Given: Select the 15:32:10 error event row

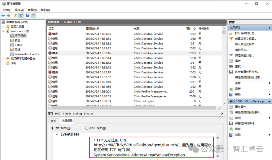Looking at the screenshot, I should click(134, 72).
